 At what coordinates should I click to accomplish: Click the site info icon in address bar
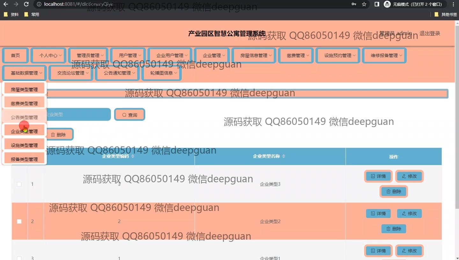tap(39, 4)
